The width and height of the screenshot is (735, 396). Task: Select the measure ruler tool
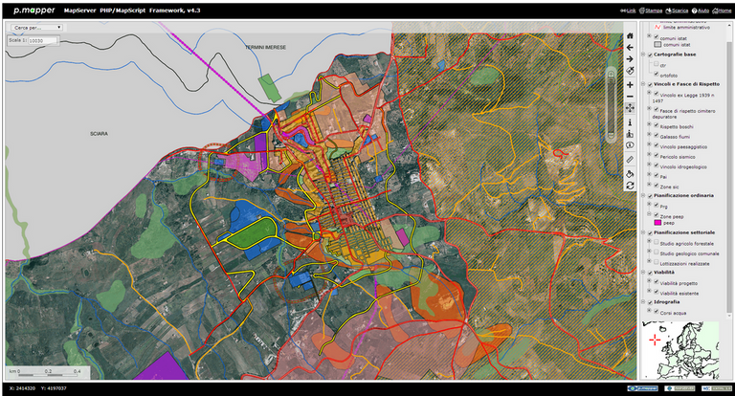pyautogui.click(x=630, y=159)
